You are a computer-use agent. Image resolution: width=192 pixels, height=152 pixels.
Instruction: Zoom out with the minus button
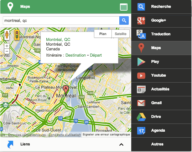click(7, 51)
